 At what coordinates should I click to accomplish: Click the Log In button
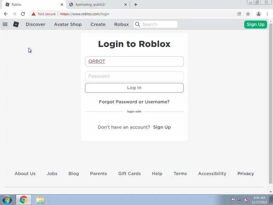pos(134,88)
